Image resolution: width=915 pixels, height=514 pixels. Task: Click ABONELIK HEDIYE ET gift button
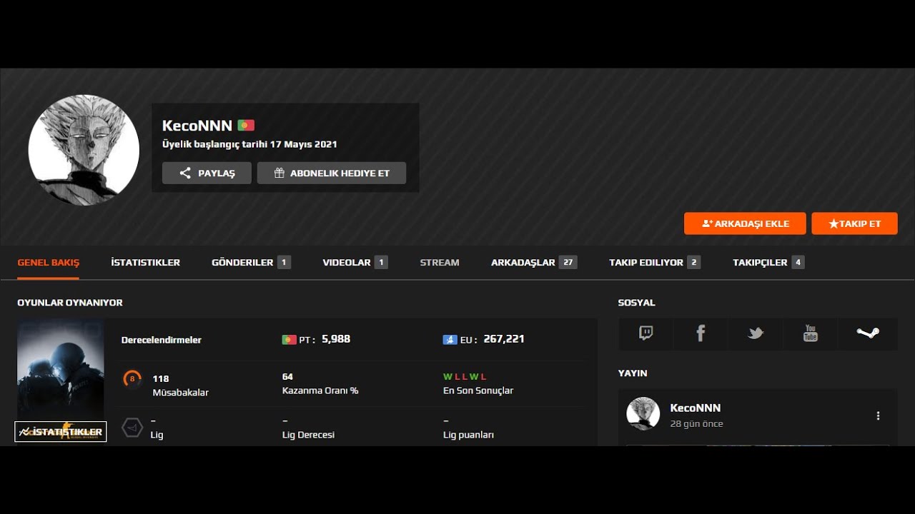pyautogui.click(x=332, y=173)
